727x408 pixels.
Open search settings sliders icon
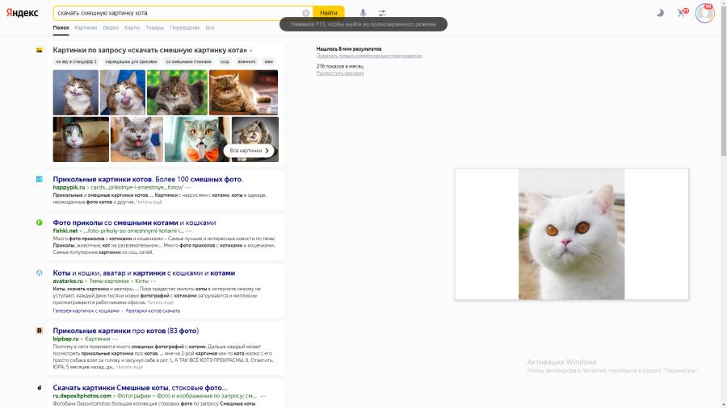pos(381,13)
